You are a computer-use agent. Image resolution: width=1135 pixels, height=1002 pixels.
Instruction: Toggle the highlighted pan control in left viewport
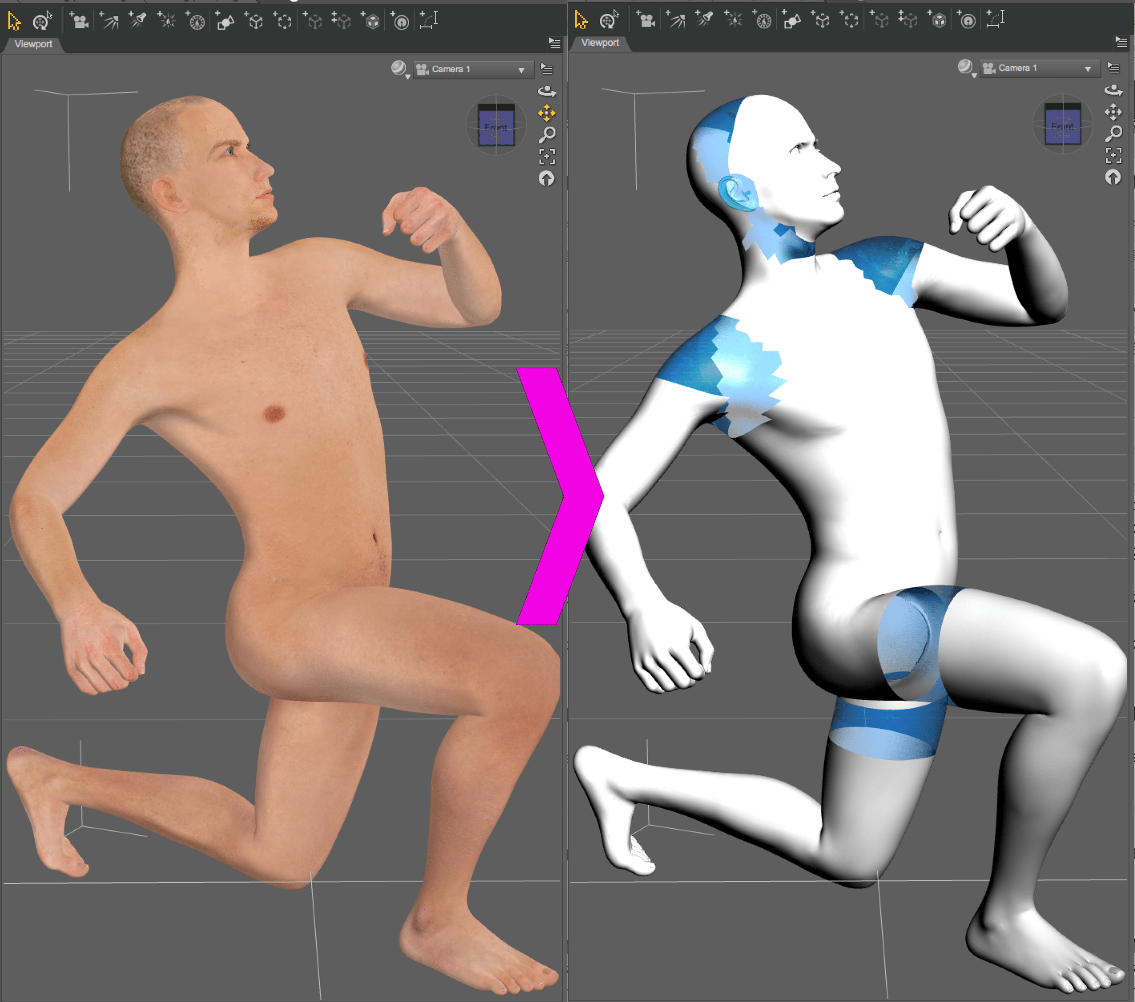pos(546,113)
